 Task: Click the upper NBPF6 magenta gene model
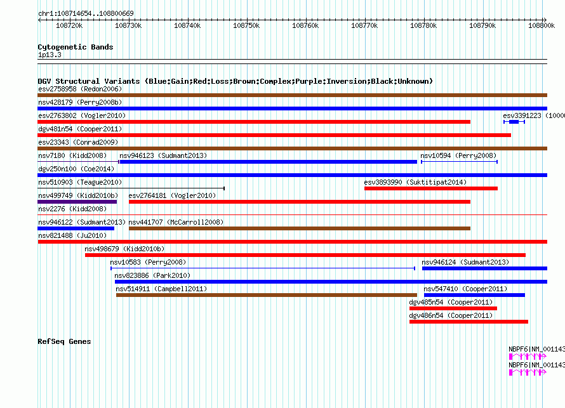[x=528, y=357]
